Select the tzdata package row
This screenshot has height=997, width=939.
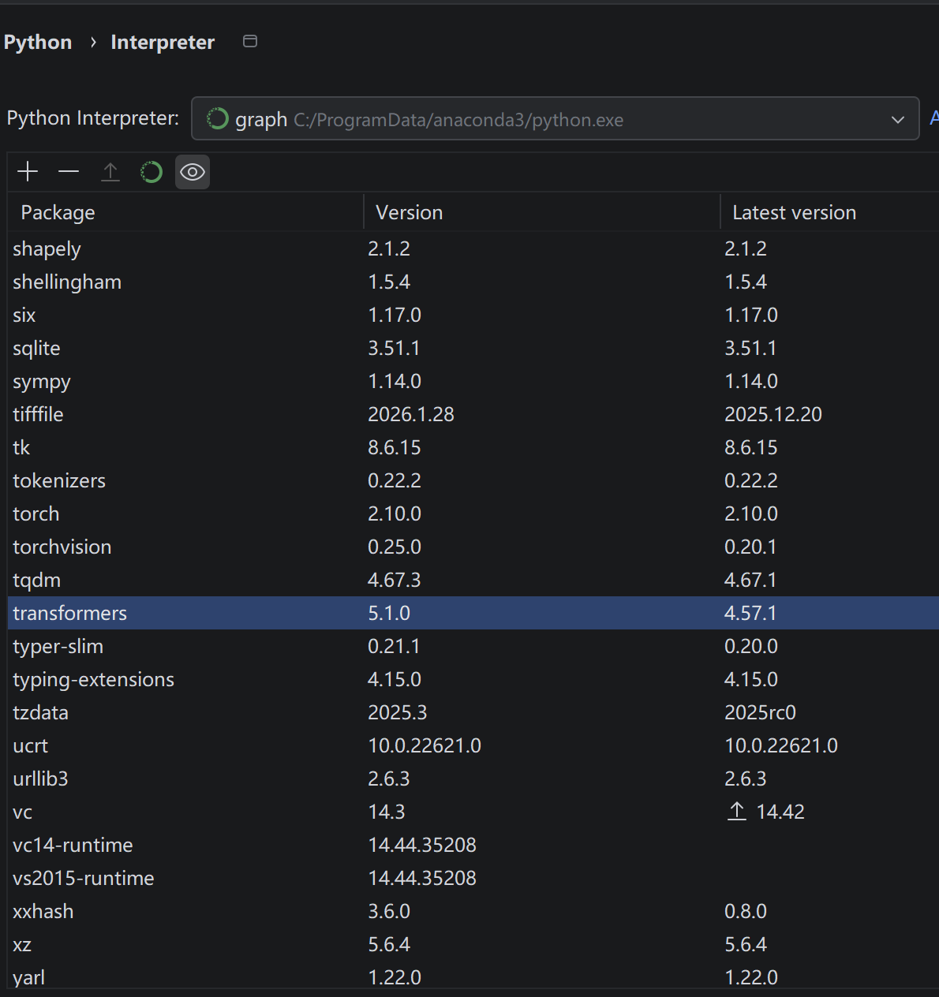point(473,712)
